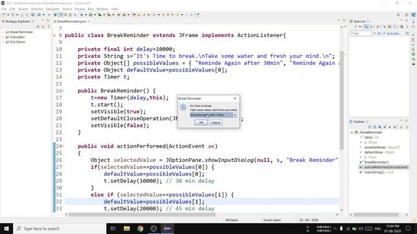417x234 pixels.
Task: Open Package Explorer view menu (three dots)
Action: click(x=49, y=27)
